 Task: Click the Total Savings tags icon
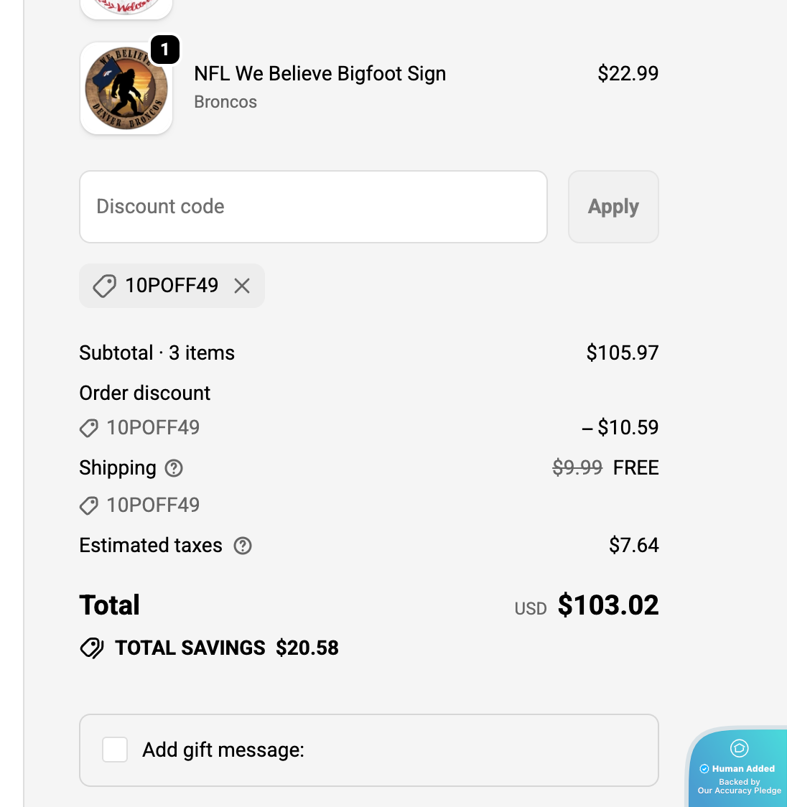pos(92,648)
